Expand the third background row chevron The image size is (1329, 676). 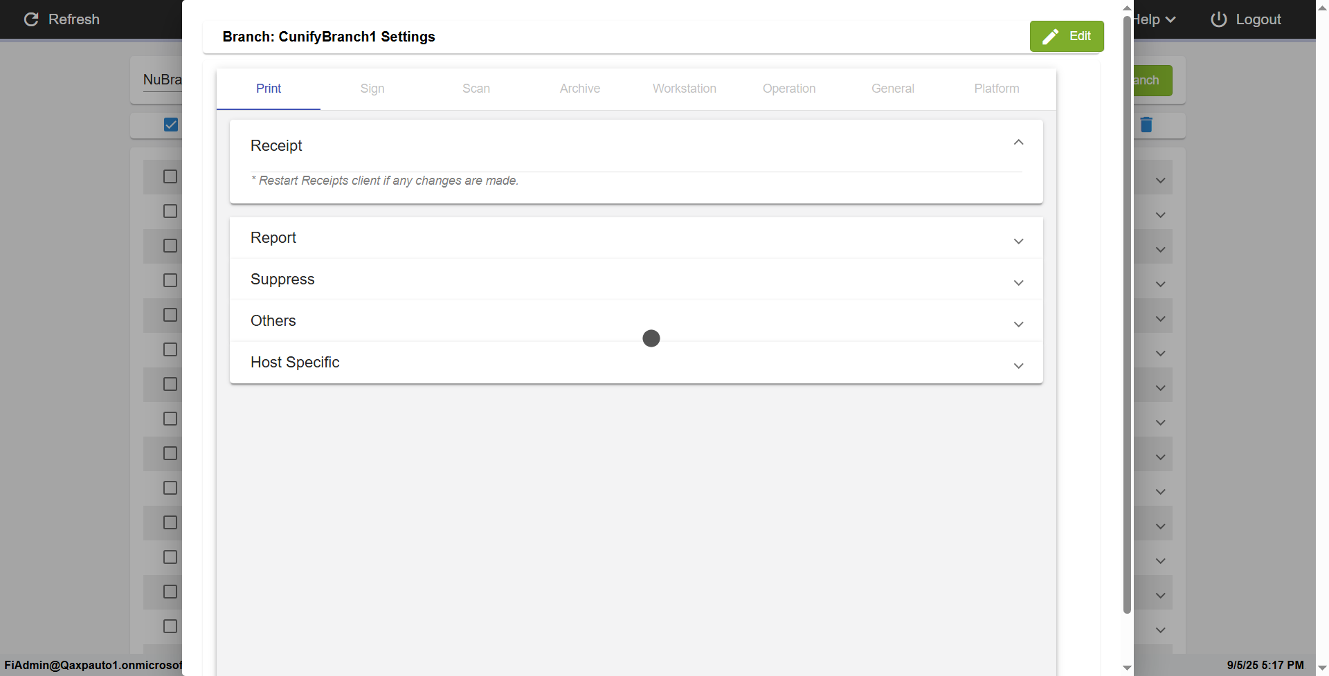tap(1161, 250)
